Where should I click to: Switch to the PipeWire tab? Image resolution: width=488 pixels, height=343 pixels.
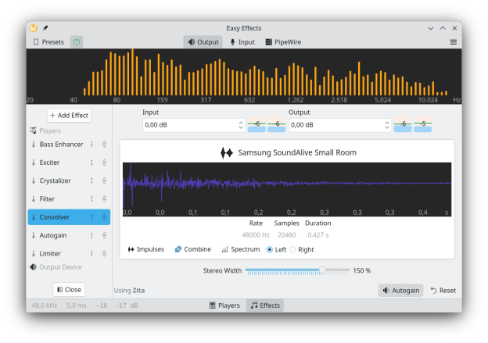point(283,42)
